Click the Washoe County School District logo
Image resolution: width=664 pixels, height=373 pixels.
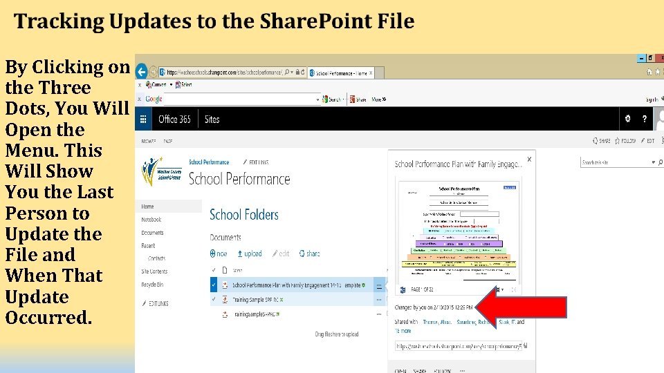coord(162,172)
